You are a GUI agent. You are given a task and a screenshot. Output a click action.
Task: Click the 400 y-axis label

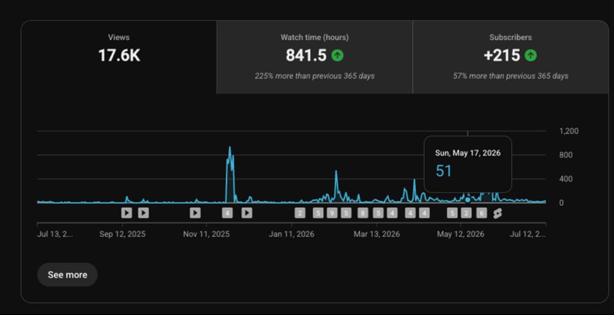point(566,179)
